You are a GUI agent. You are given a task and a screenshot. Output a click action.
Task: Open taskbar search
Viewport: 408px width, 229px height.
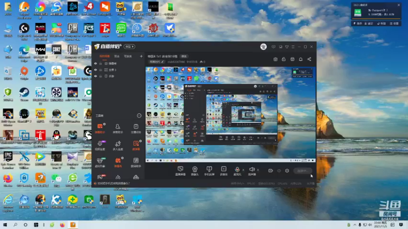click(15, 225)
